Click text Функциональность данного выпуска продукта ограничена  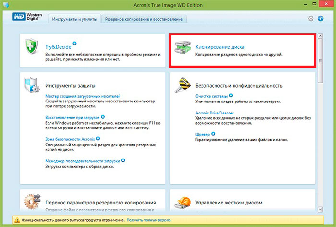(73, 220)
